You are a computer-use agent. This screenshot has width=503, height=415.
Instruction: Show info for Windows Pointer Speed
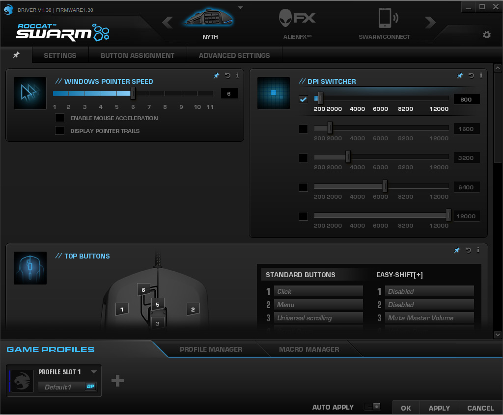click(x=237, y=76)
